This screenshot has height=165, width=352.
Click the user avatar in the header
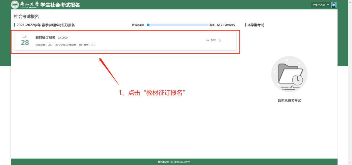tap(334, 5)
